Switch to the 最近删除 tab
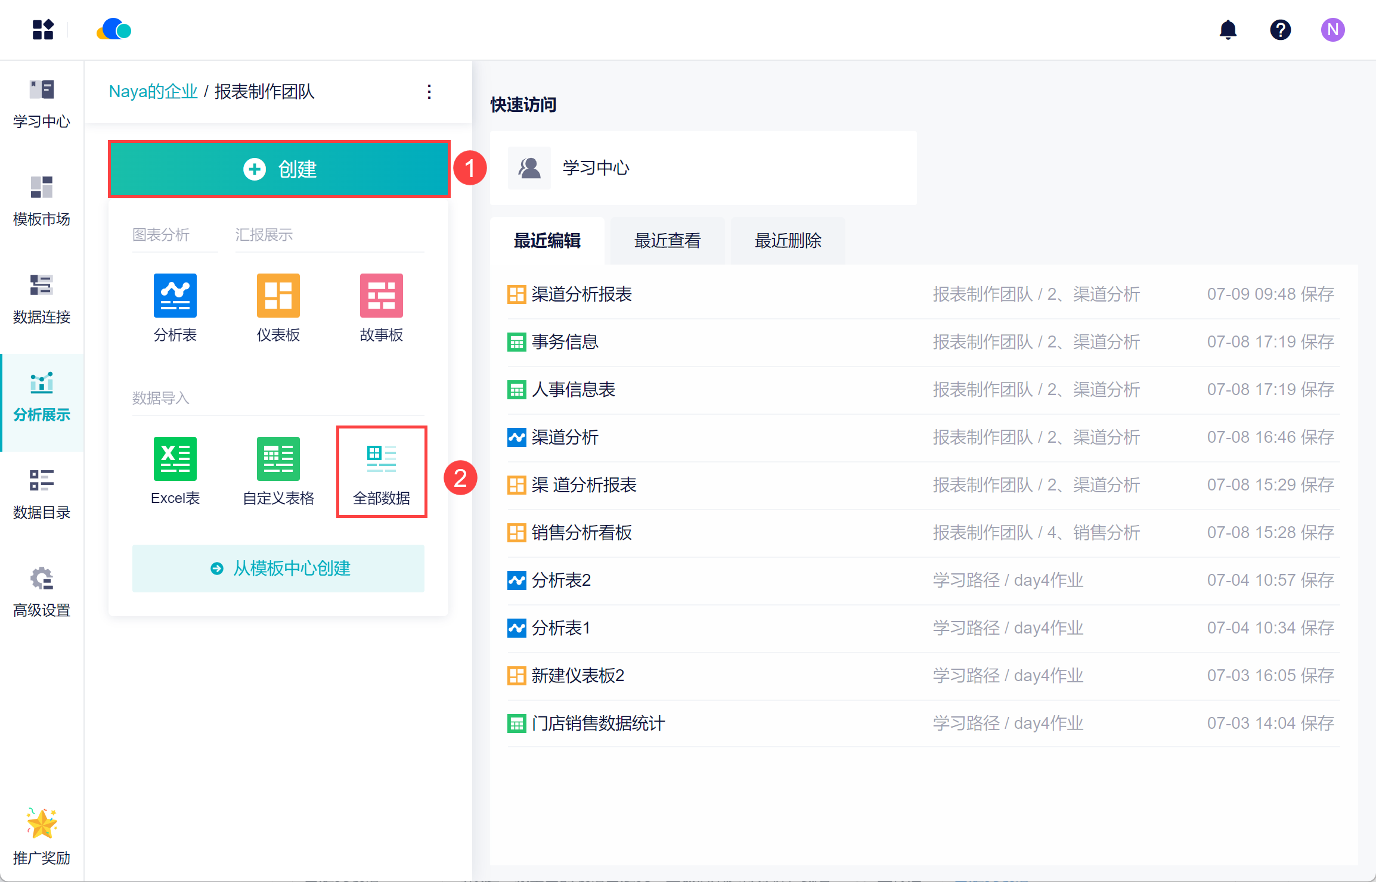1376x882 pixels. click(788, 241)
